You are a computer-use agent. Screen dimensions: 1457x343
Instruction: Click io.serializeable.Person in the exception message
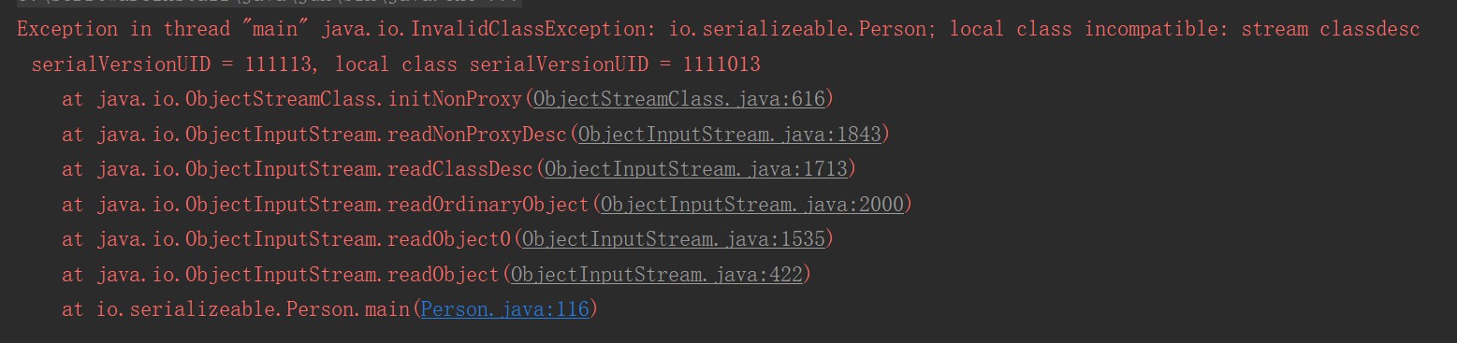[801, 29]
